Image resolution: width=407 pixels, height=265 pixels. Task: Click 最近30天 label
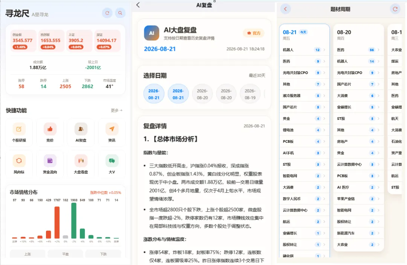tap(257, 76)
